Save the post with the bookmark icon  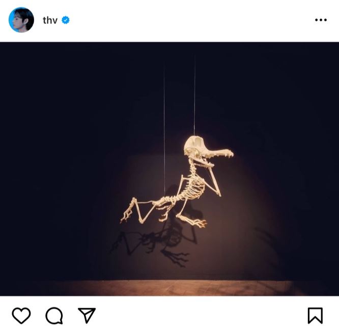[x=315, y=316]
